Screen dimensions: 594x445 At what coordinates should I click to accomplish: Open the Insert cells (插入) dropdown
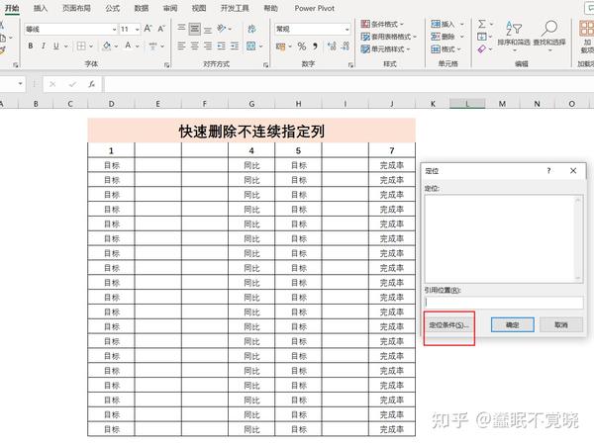pyautogui.click(x=461, y=24)
